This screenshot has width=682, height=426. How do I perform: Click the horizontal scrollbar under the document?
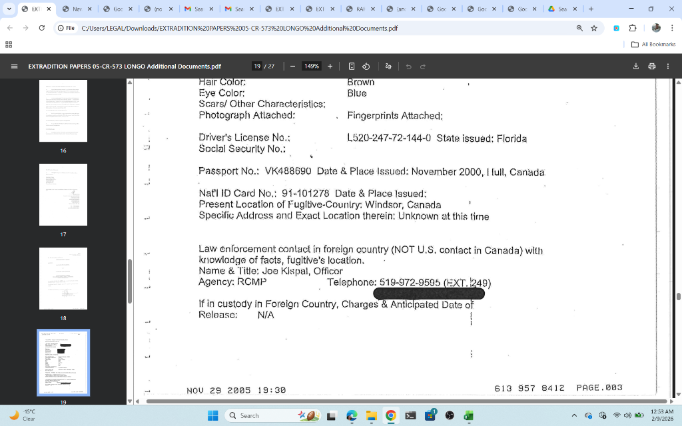point(400,401)
